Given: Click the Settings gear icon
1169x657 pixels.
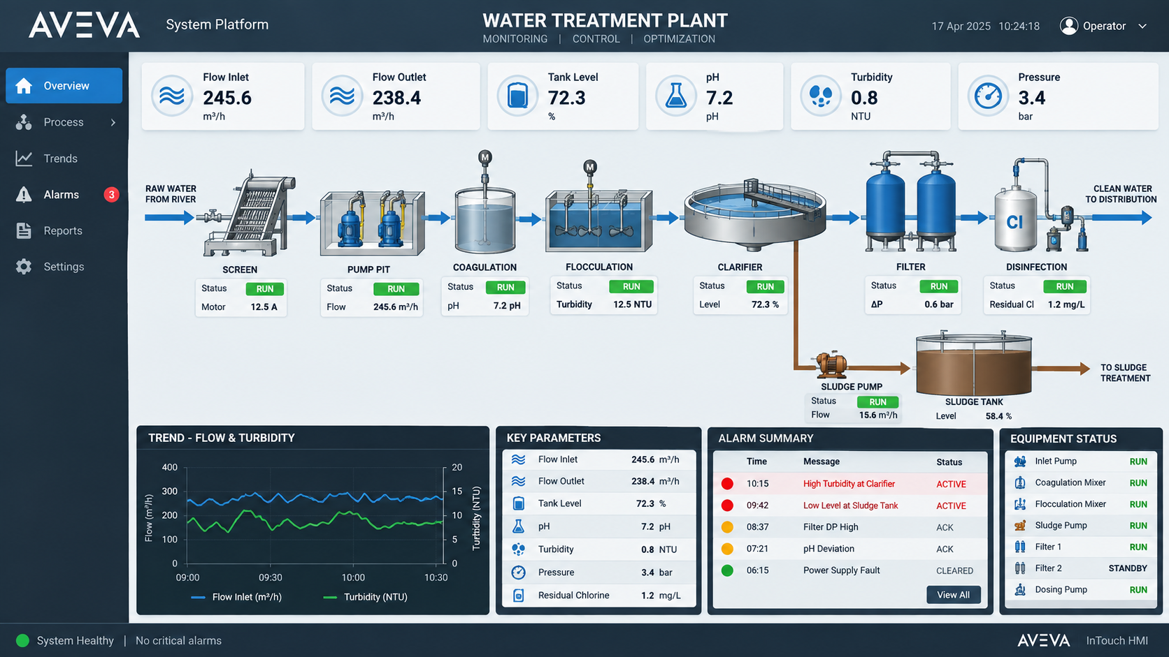Looking at the screenshot, I should pos(24,267).
